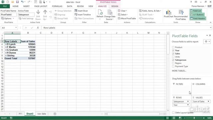Insert a PivotChart
This screenshot has width=213, height=120.
(x=168, y=14)
